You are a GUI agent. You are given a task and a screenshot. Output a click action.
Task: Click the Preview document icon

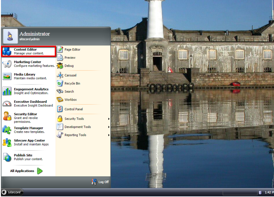(x=60, y=57)
